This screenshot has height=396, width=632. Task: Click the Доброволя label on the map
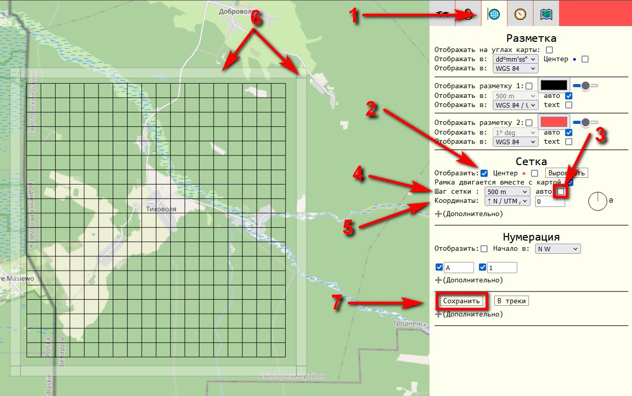point(236,11)
